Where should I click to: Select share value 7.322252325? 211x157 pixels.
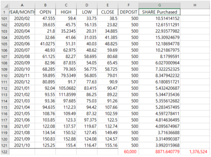point(160,69)
